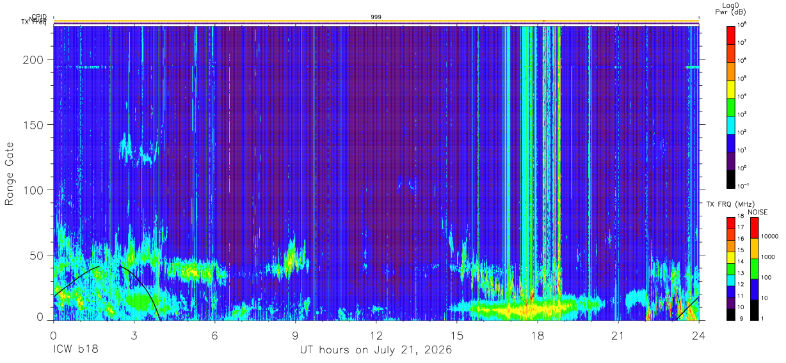The width and height of the screenshot is (786, 363).
Task: Pick the cyan segment of the TX FRQ colorbar
Action: (x=730, y=280)
